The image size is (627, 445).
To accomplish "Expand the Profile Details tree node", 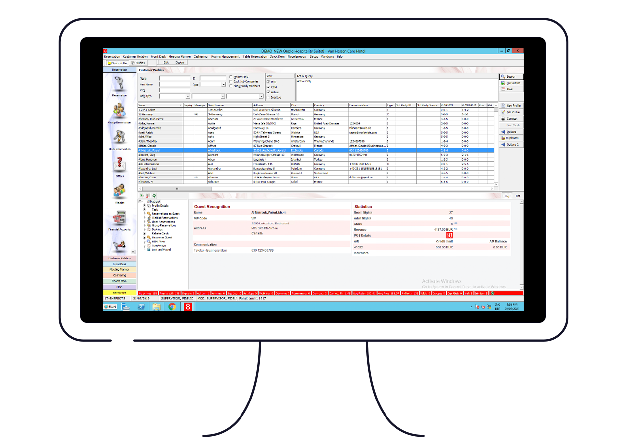I will 145,205.
